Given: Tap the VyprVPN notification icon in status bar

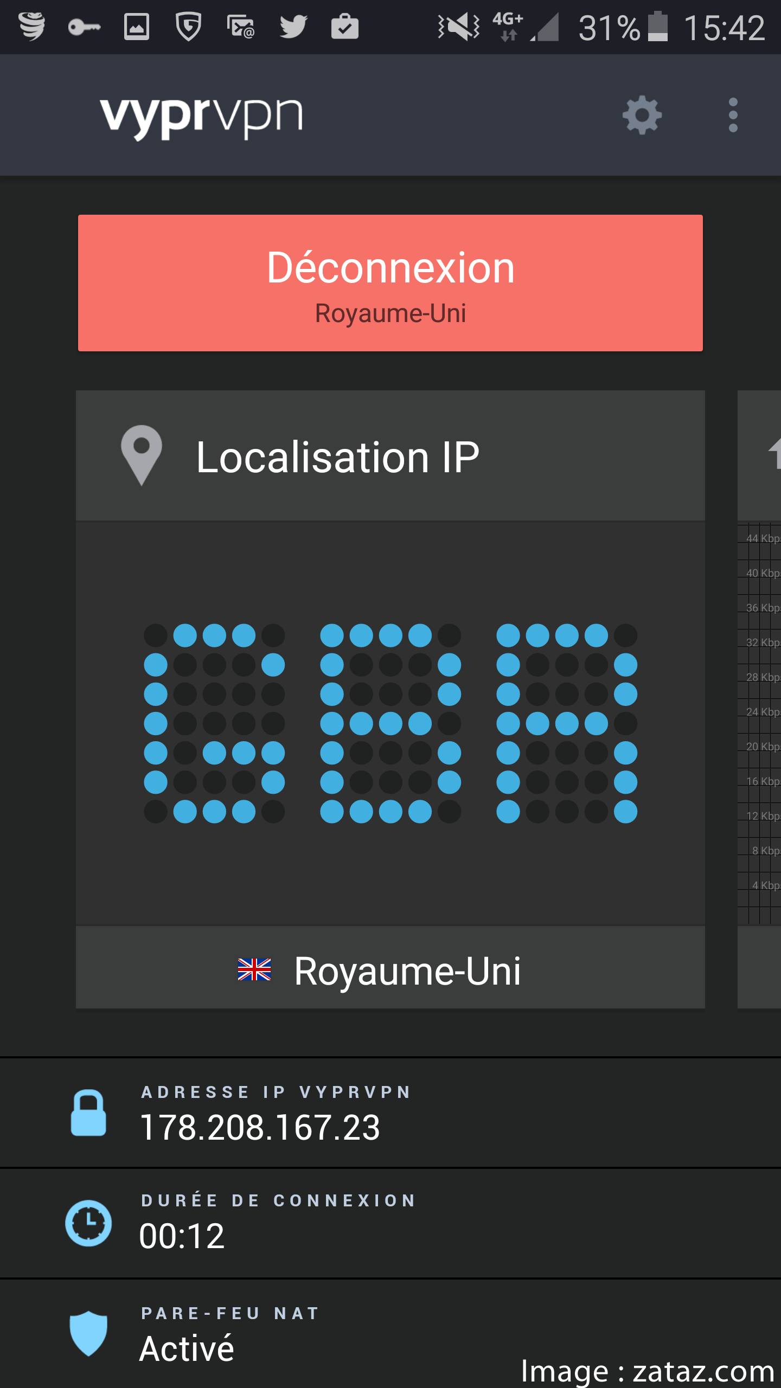Looking at the screenshot, I should [31, 27].
